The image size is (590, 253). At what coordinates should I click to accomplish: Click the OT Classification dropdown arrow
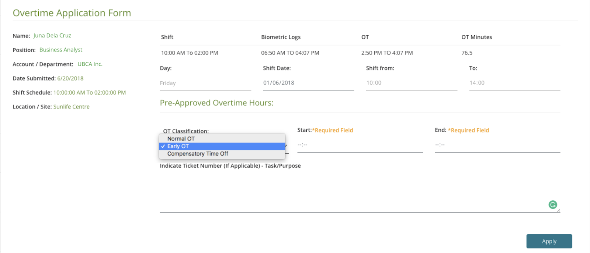click(287, 146)
